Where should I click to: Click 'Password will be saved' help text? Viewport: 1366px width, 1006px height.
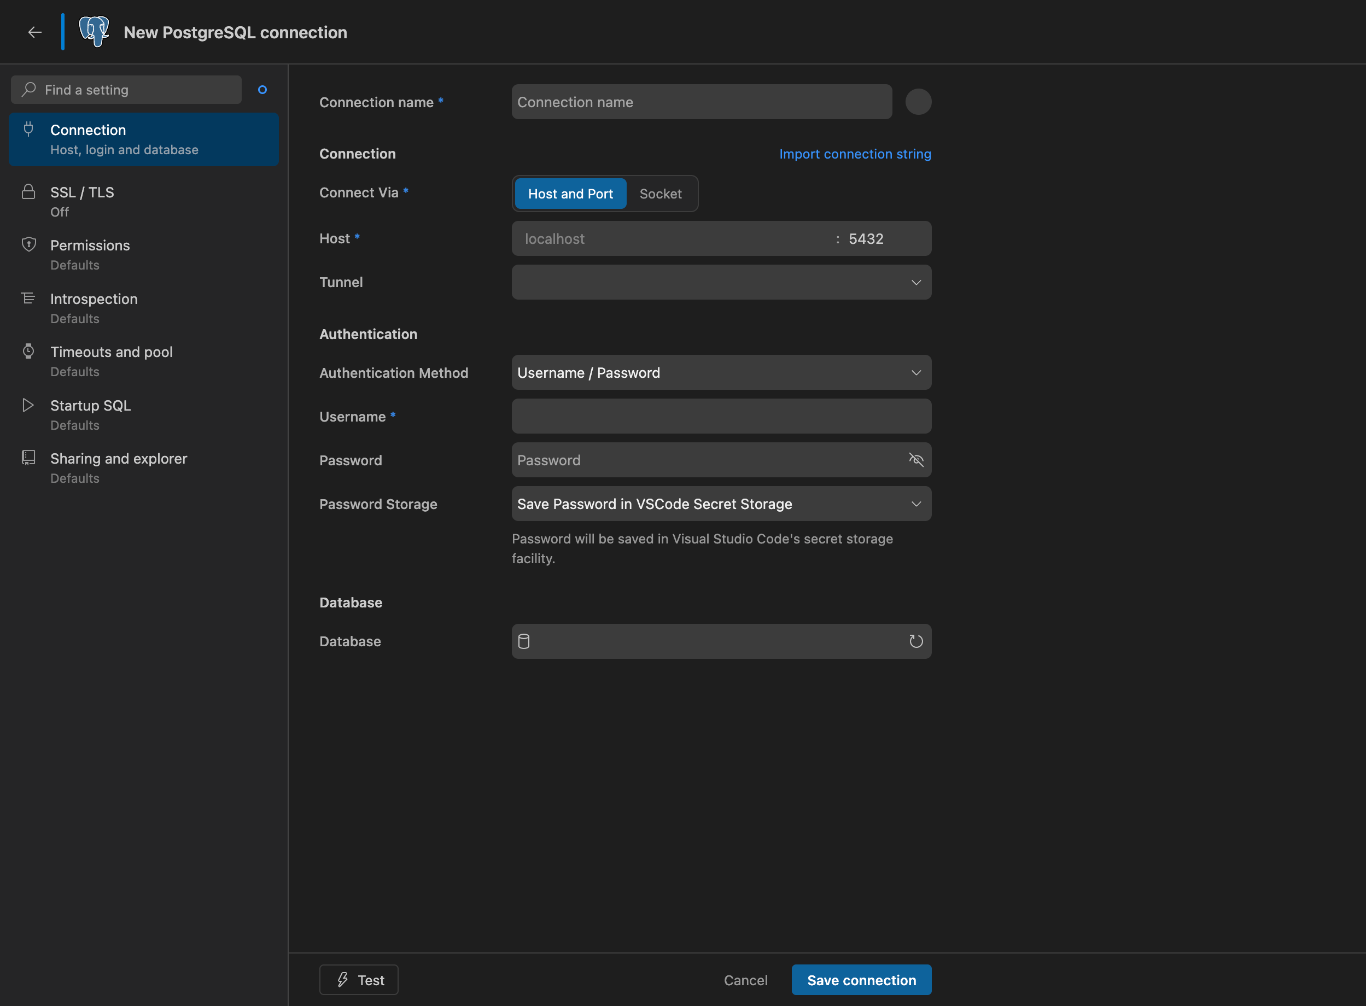click(x=702, y=548)
